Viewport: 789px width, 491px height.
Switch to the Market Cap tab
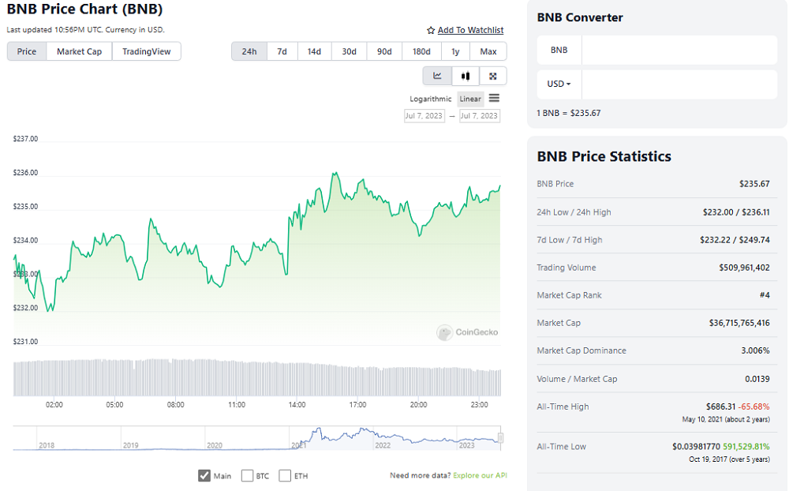[79, 51]
